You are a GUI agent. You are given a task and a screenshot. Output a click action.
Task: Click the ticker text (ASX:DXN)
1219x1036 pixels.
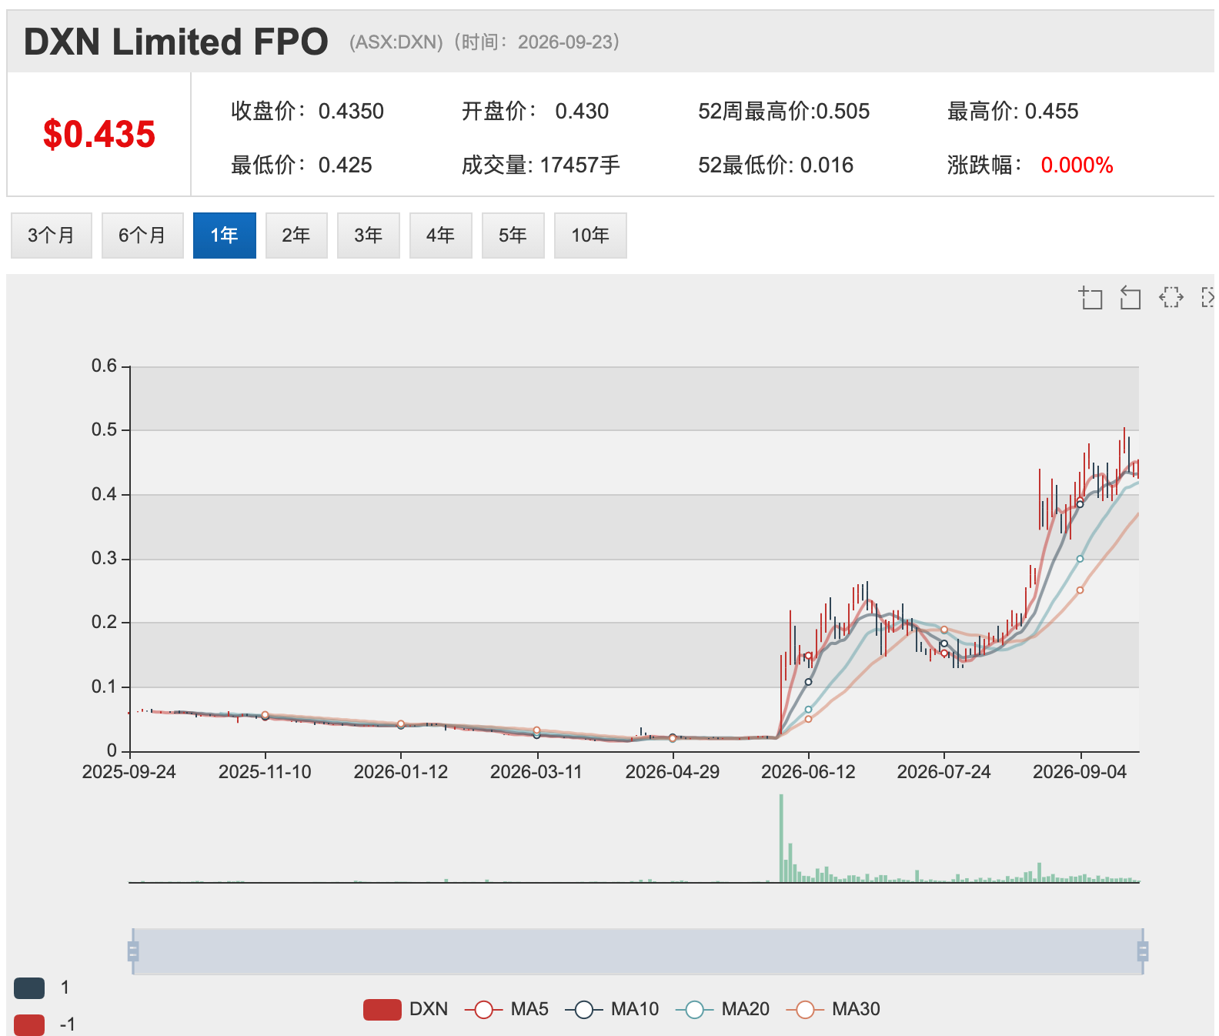[396, 42]
